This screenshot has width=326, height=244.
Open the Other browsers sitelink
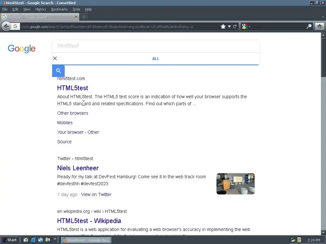point(73,113)
